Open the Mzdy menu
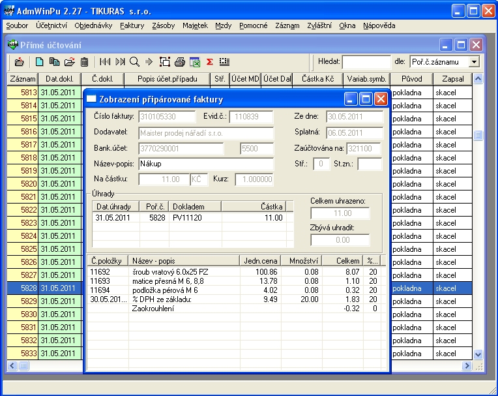 [224, 25]
